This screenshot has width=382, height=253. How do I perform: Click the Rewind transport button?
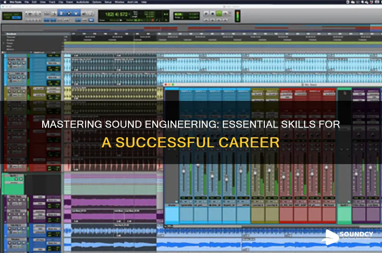click(213, 20)
